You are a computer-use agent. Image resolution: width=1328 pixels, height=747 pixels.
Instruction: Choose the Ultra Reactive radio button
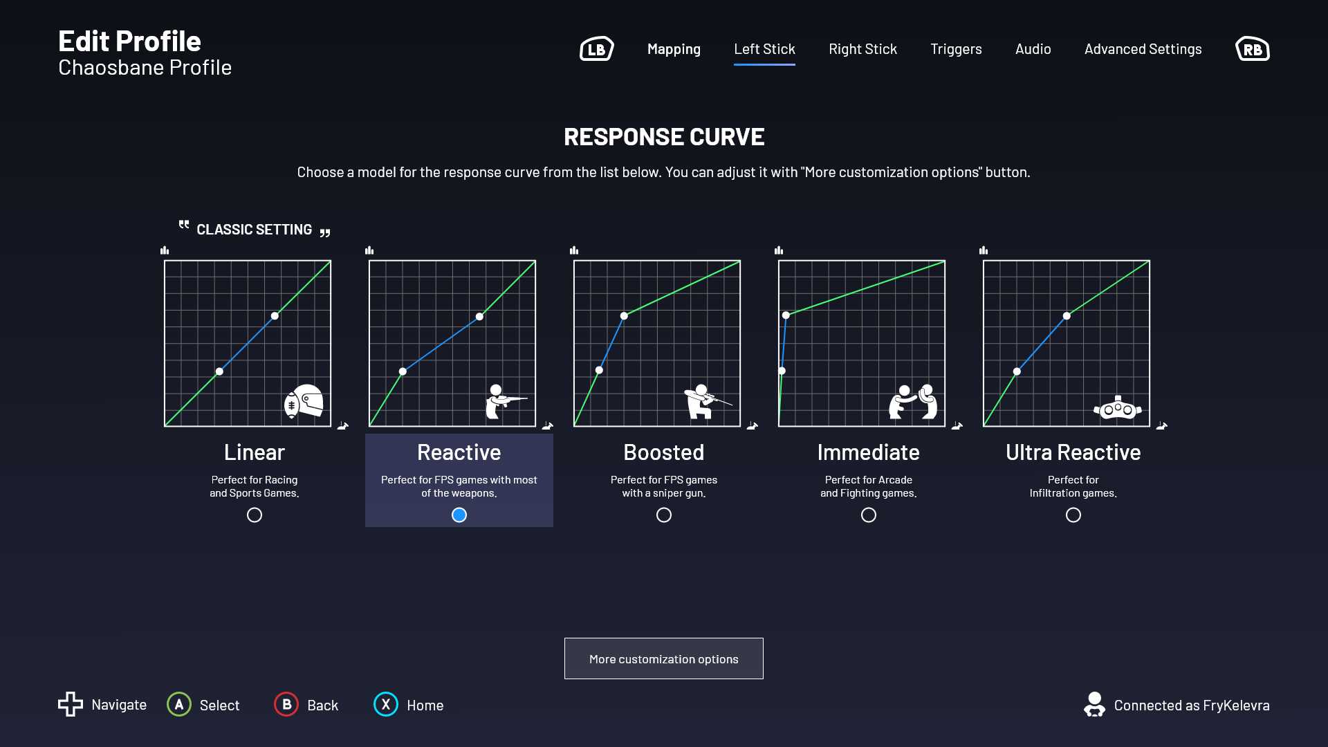tap(1073, 515)
